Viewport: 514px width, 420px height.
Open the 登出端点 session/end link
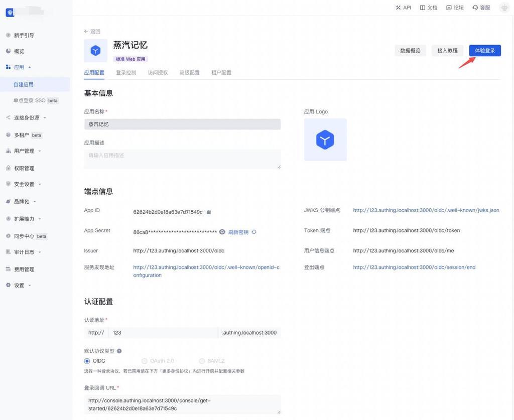click(414, 267)
